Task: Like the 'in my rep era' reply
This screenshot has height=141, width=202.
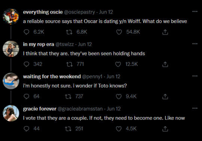Action: (x=118, y=64)
